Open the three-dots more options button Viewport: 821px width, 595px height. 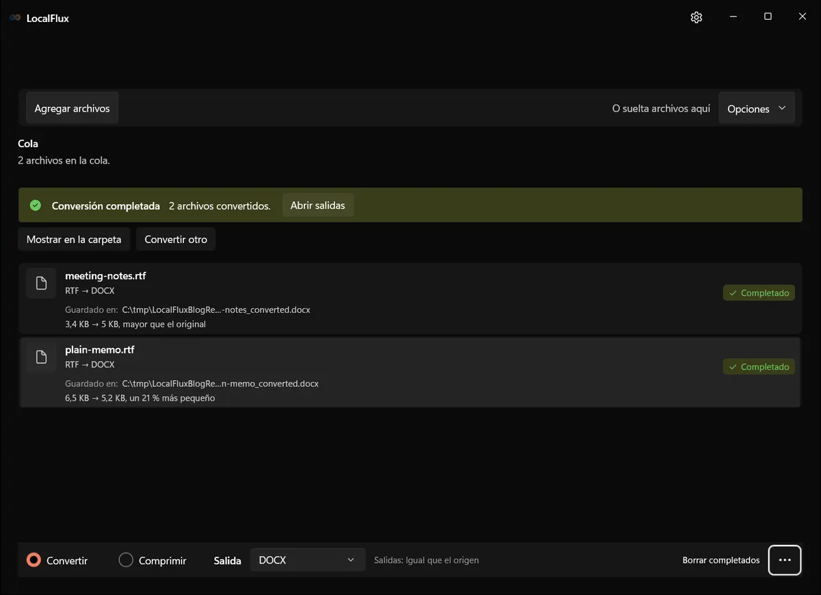(785, 560)
